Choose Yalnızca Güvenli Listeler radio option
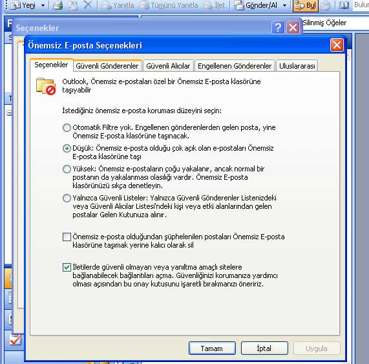Viewport: 369px width, 364px height. [x=67, y=198]
